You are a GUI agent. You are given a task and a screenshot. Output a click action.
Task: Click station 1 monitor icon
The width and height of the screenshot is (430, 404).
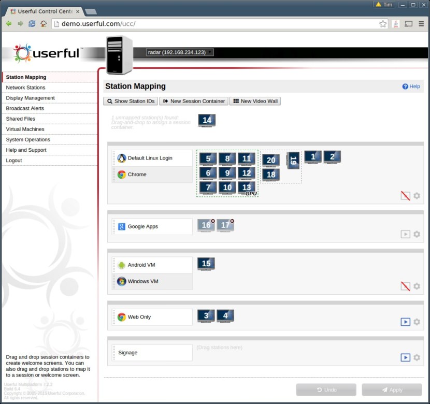tap(313, 157)
